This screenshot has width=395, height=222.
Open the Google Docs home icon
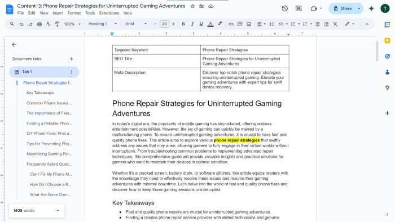point(10,10)
